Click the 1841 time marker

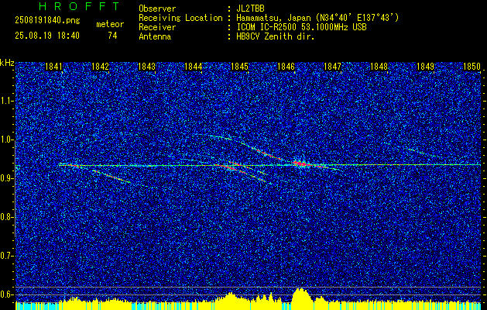point(53,67)
